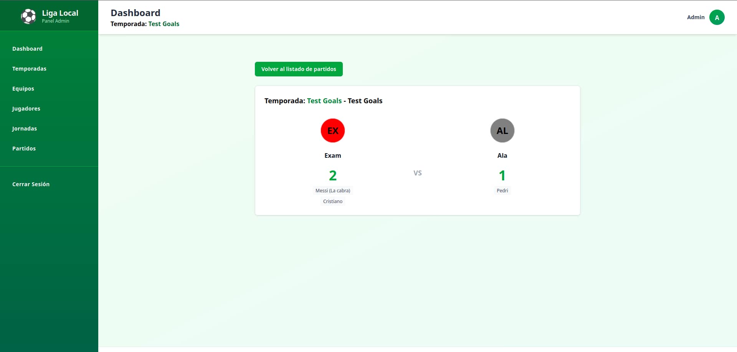Select Jornadas from the sidebar
Image resolution: width=737 pixels, height=352 pixels.
coord(25,129)
